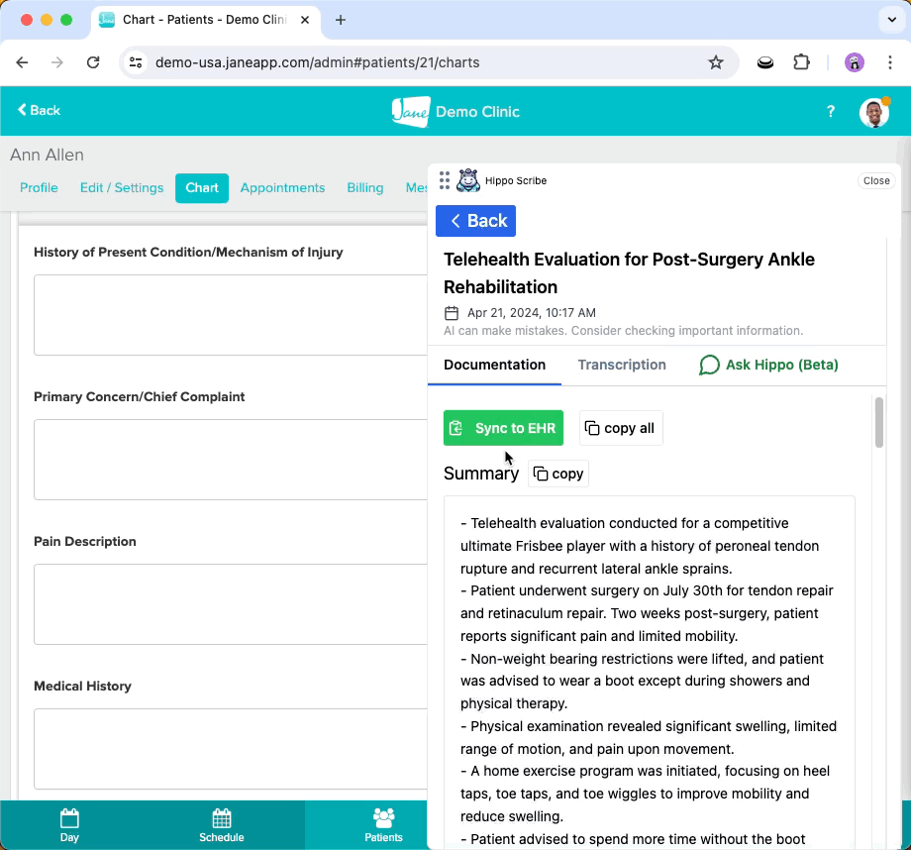911x850 pixels.
Task: Click the Primary Concern/Chief Complaint text field
Action: coord(231,460)
